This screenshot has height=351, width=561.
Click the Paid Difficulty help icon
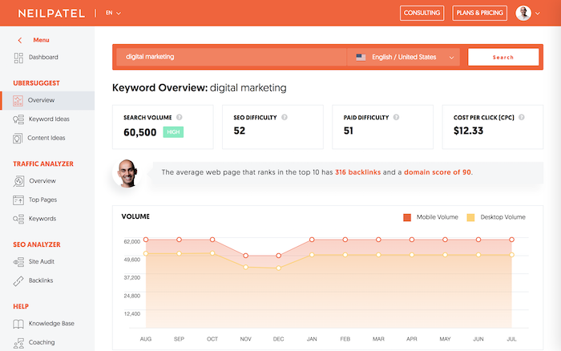(x=396, y=117)
